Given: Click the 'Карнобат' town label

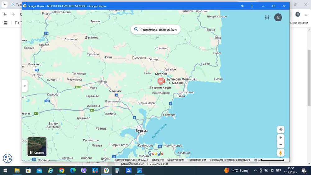Looking at the screenshot, I should 53,94.
